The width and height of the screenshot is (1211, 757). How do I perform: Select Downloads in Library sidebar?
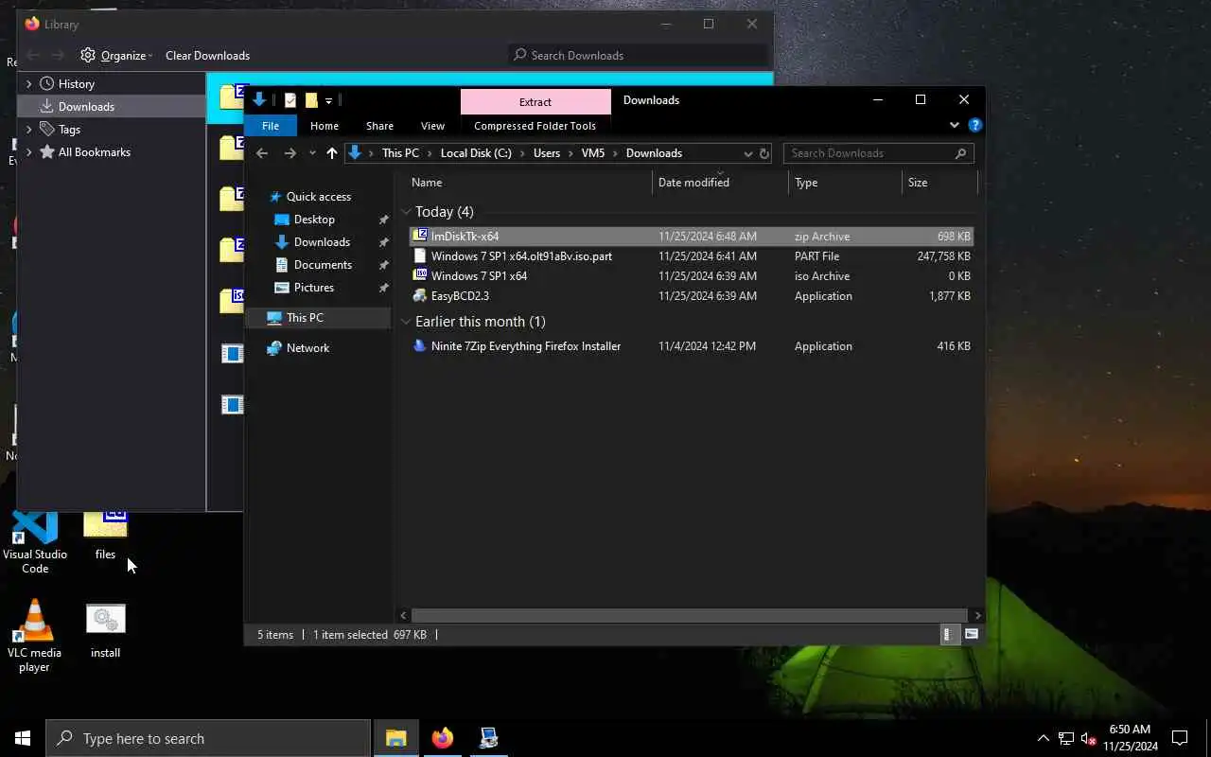tap(112, 106)
